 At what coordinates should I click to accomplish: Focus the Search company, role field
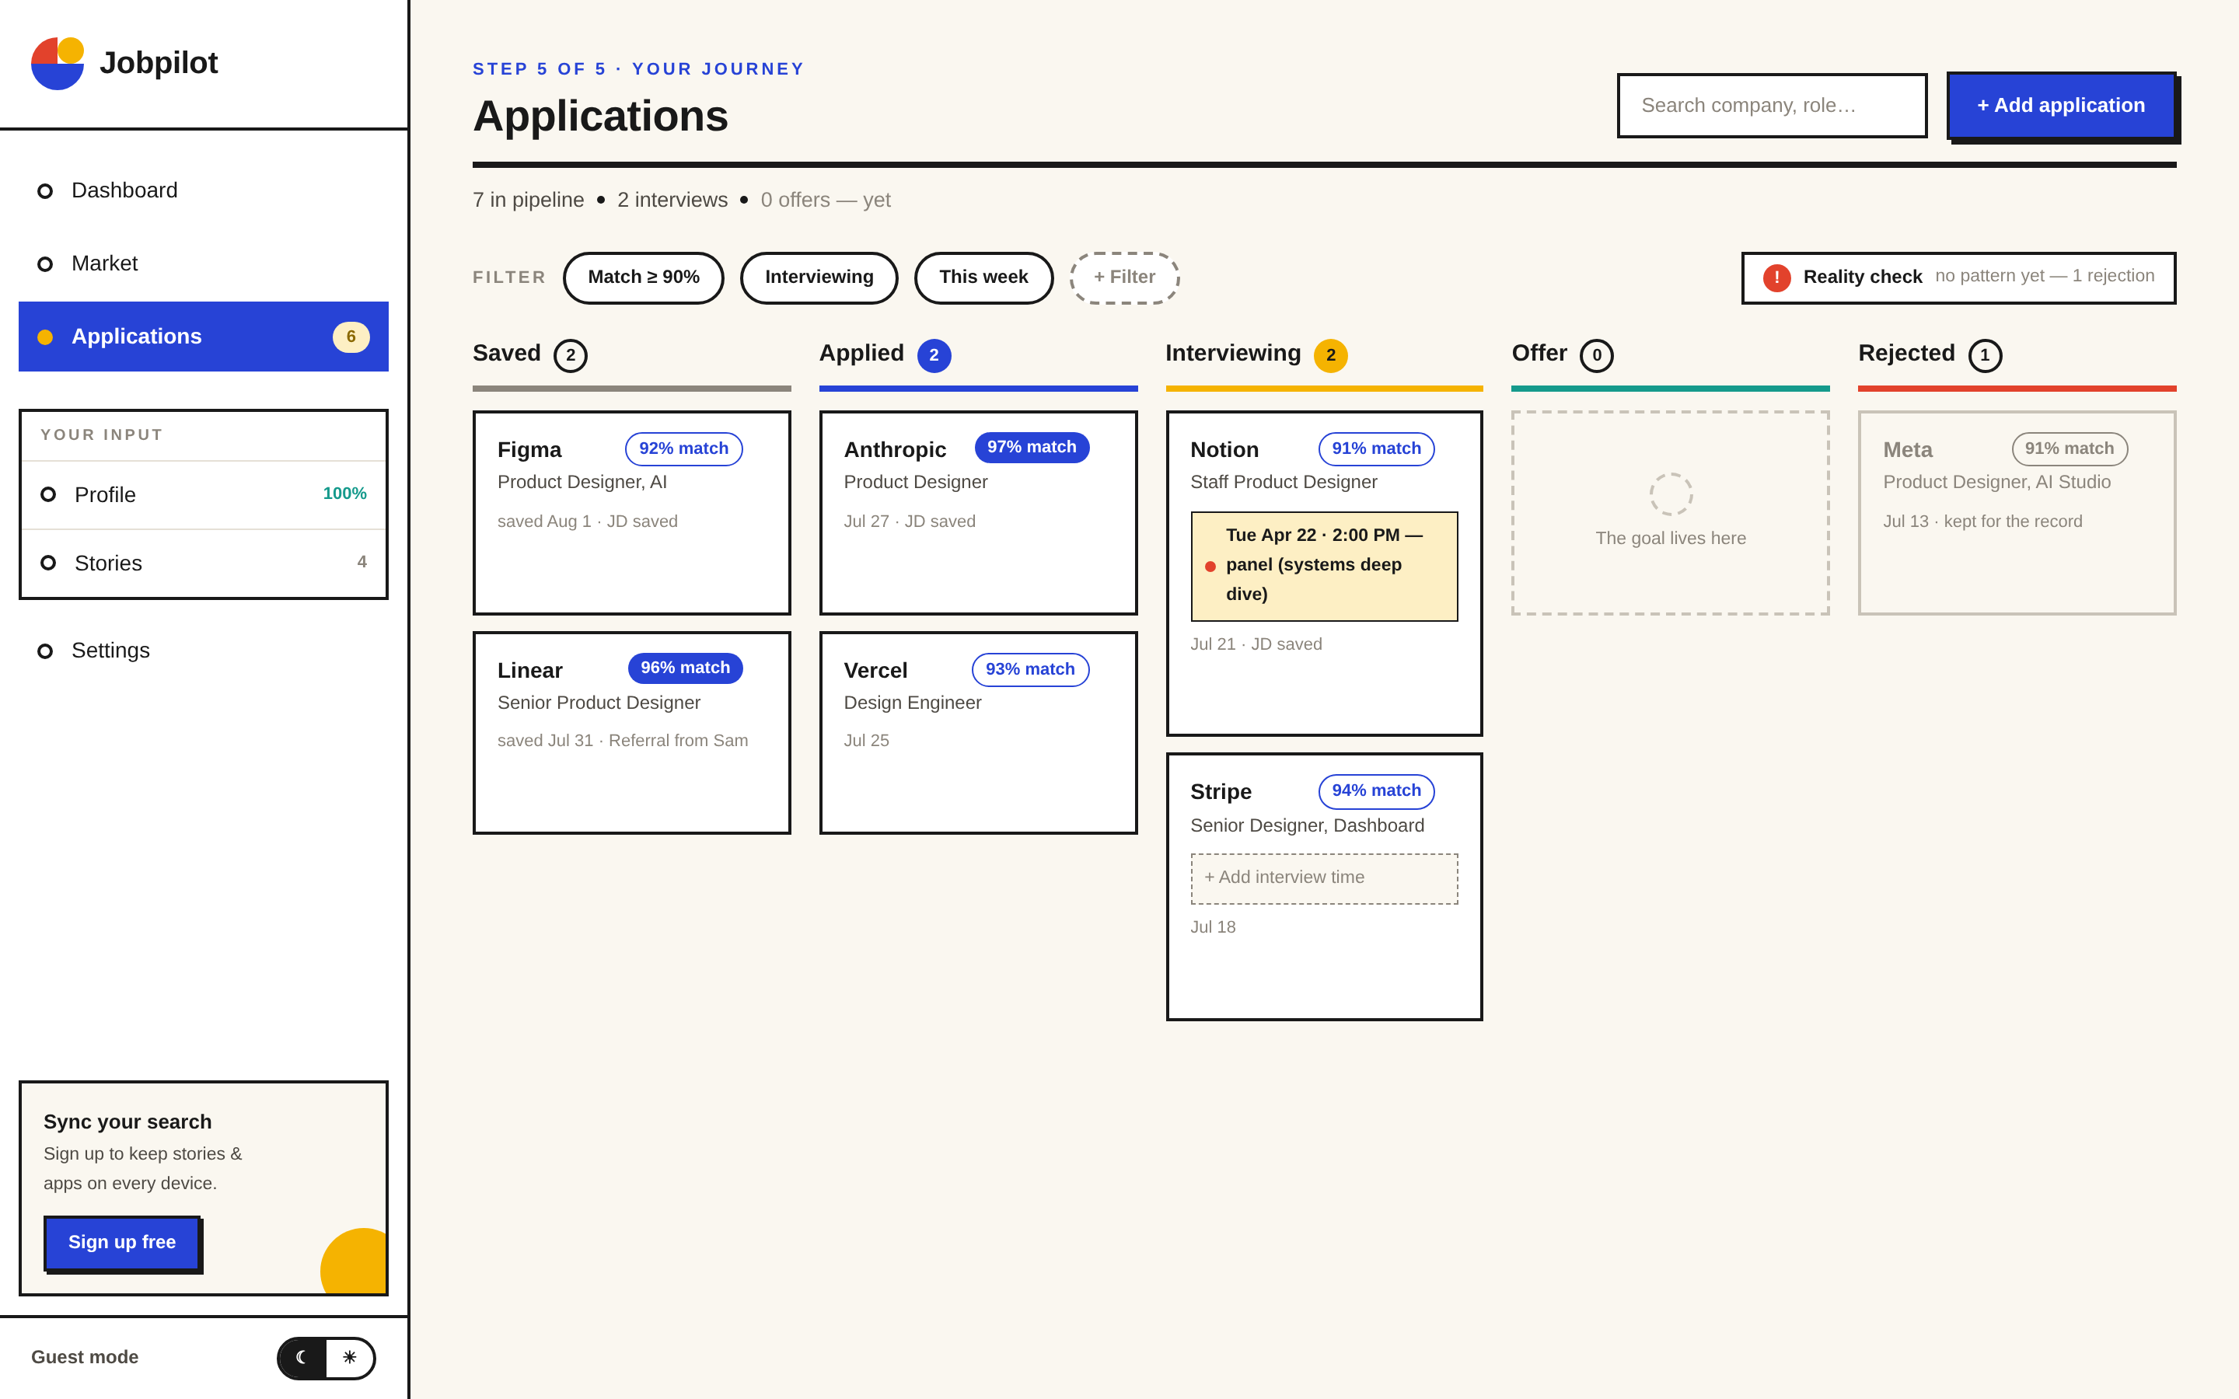(1772, 106)
